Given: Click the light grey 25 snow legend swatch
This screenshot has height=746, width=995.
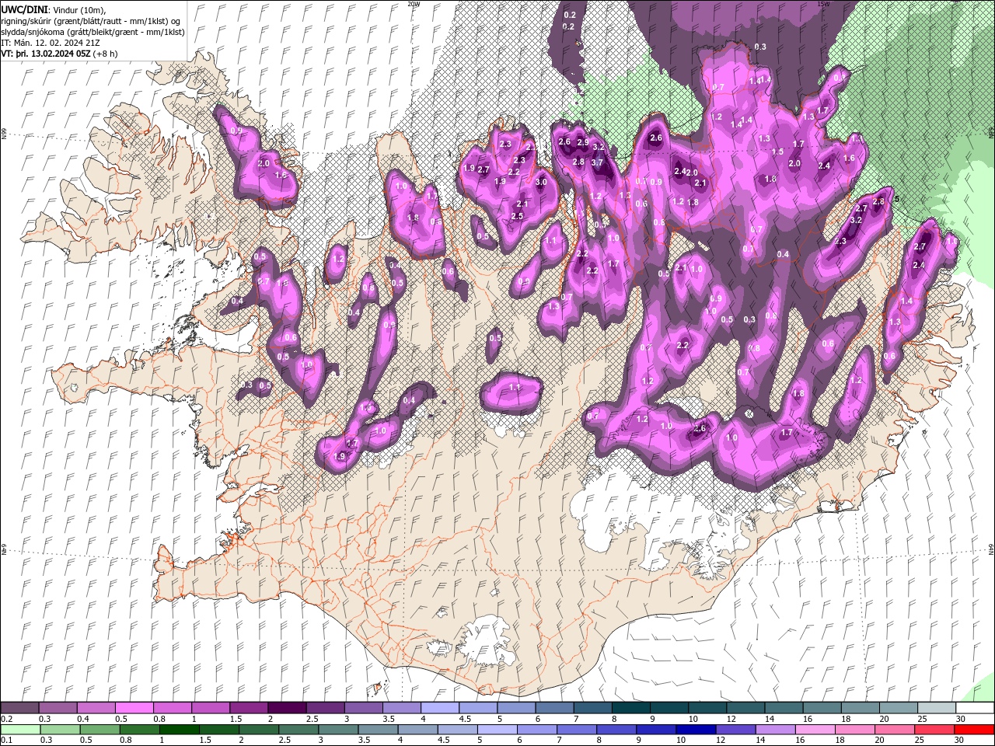Looking at the screenshot, I should coord(937,708).
